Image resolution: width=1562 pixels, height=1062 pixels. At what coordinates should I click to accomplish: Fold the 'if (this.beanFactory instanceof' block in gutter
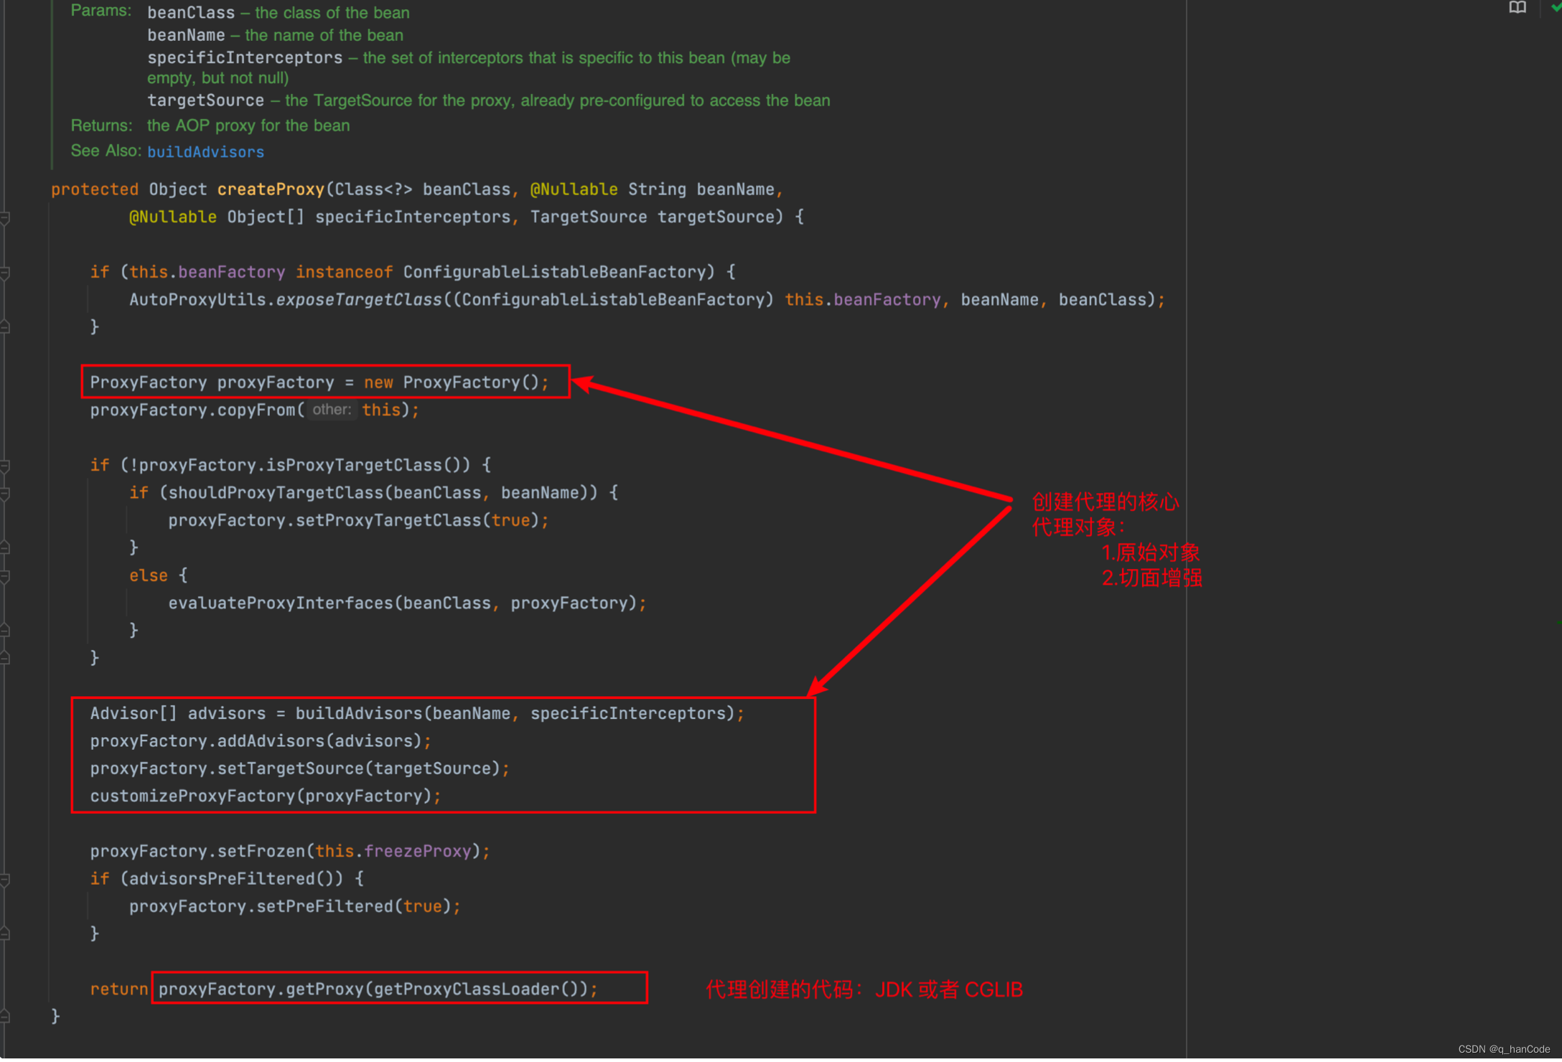4,273
